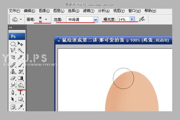Image resolution: width=180 pixels, height=120 pixels.
Task: Select the Eraser tool
Action: coord(13,78)
